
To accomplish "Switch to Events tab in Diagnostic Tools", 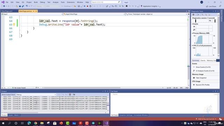I will (x=203, y=61).
